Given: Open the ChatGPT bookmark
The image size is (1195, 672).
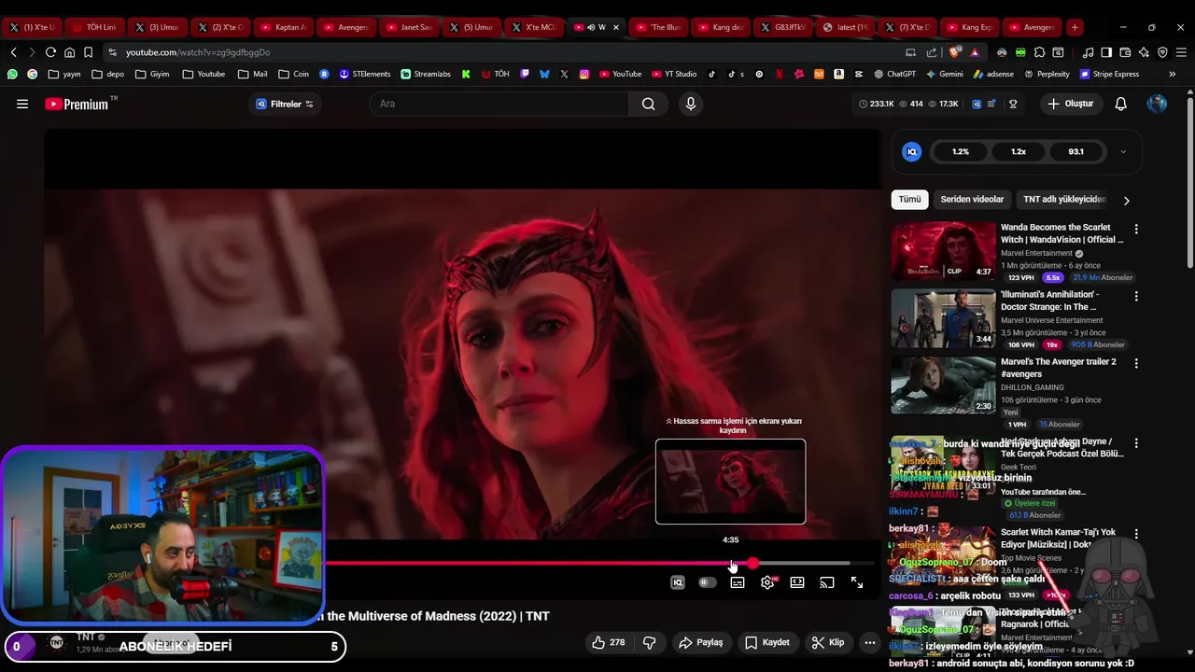Looking at the screenshot, I should pos(894,74).
